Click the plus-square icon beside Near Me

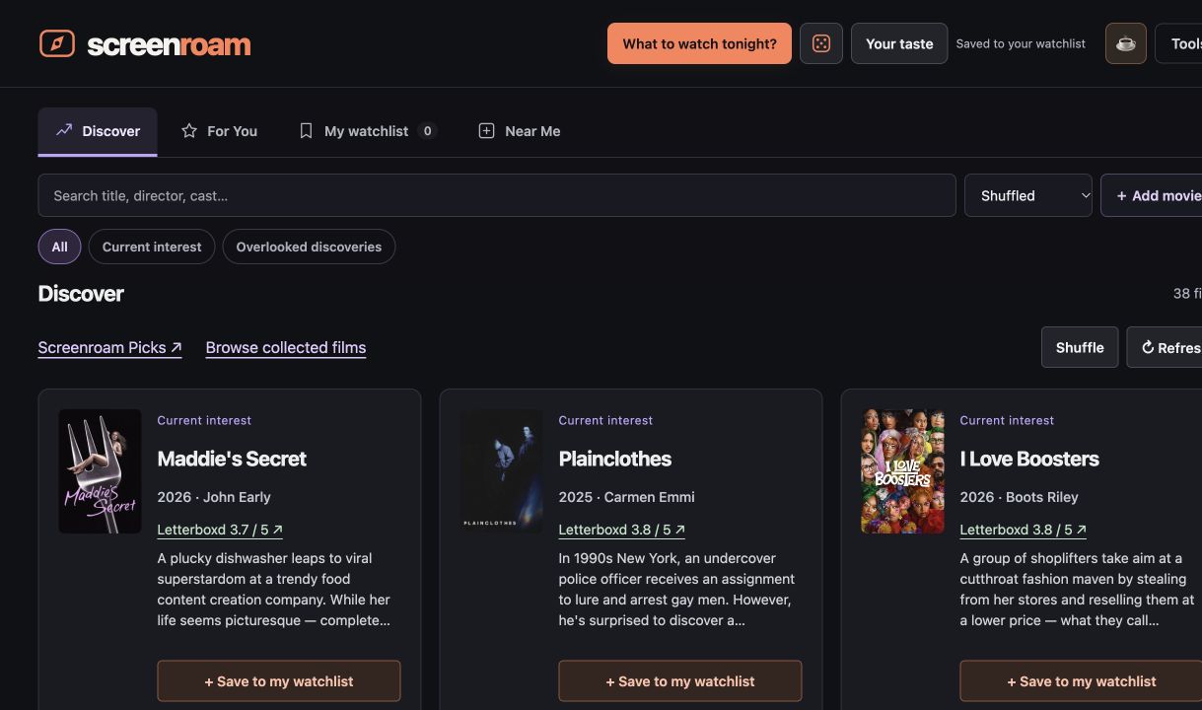coord(486,130)
